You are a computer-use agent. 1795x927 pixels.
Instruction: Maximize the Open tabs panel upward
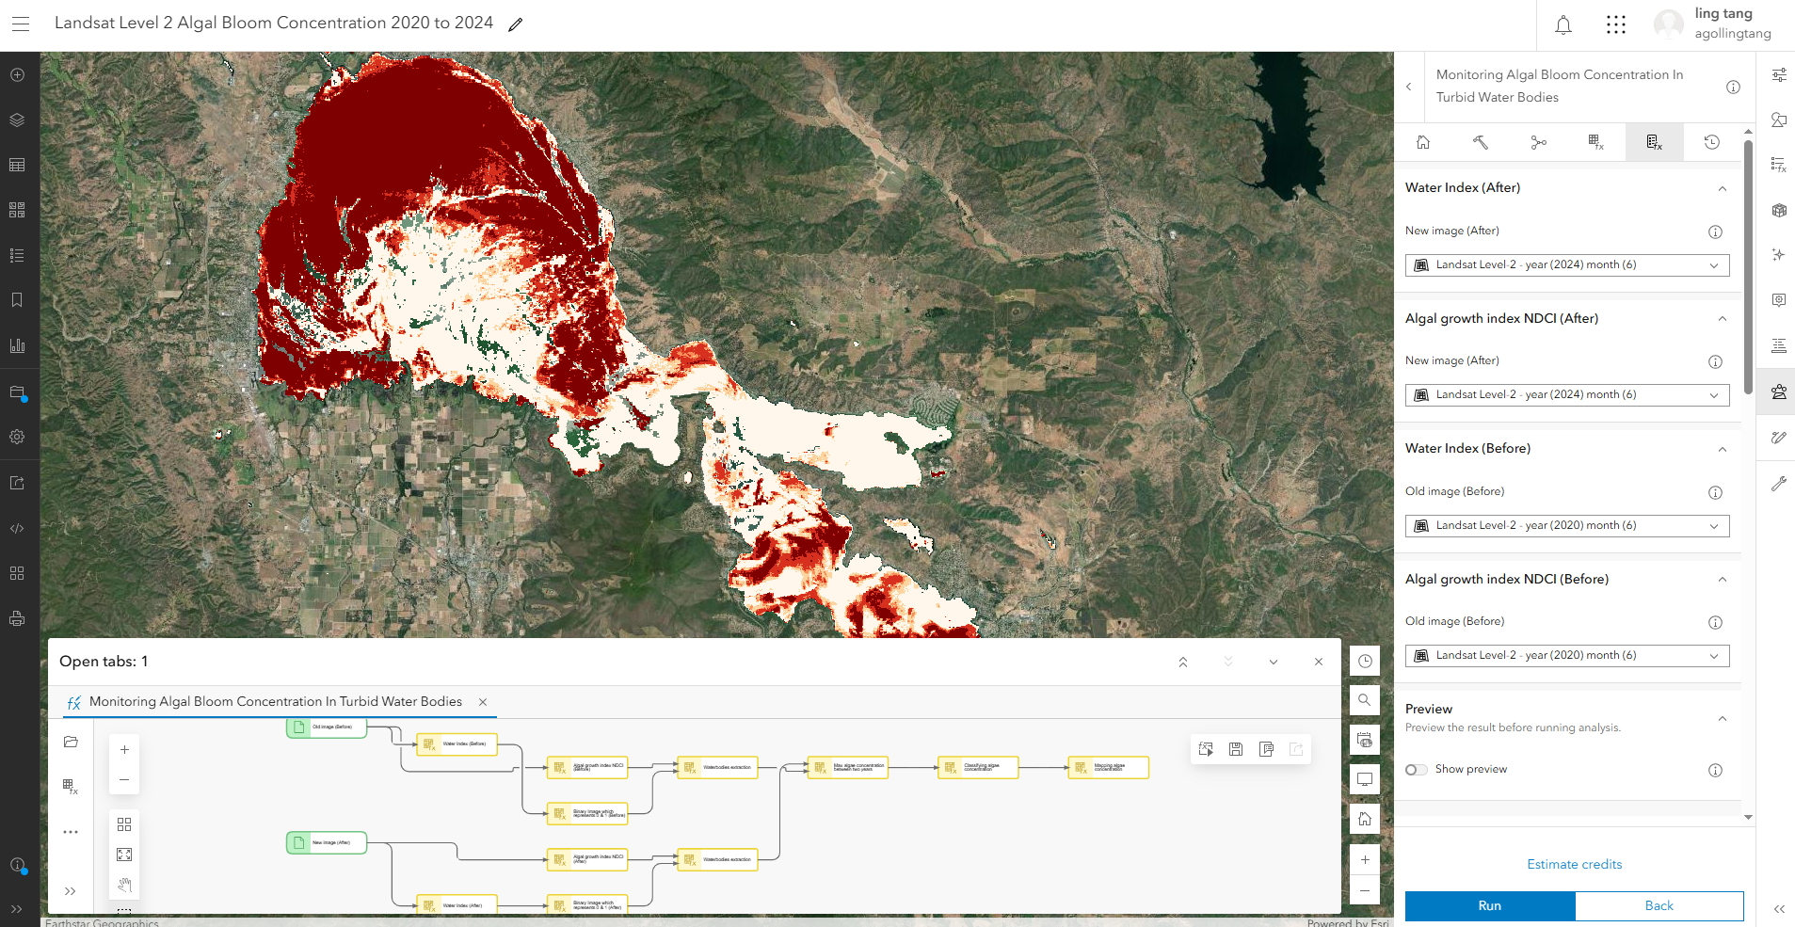coord(1183,662)
